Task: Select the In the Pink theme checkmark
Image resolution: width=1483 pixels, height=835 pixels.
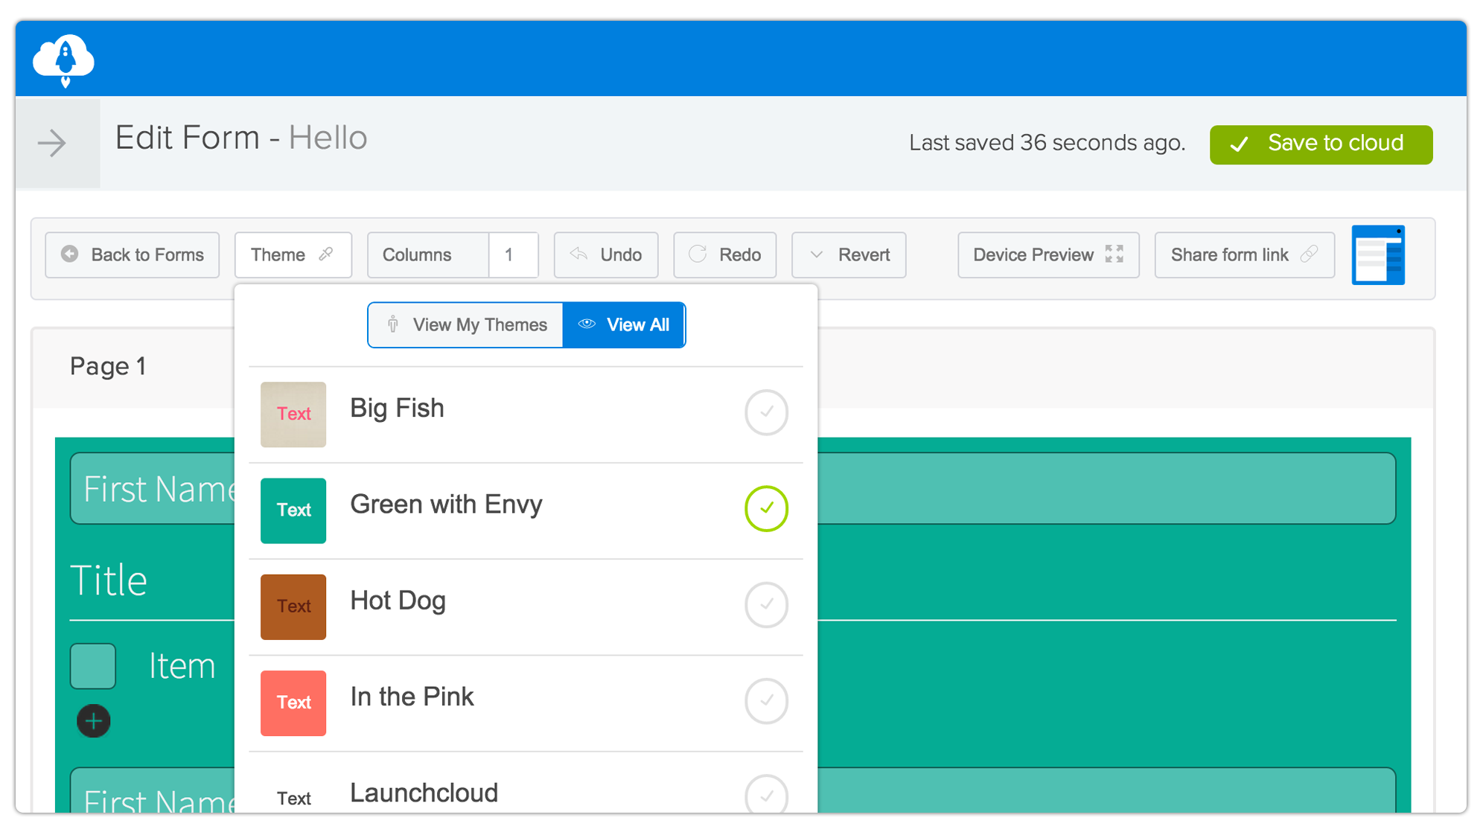Action: [766, 700]
